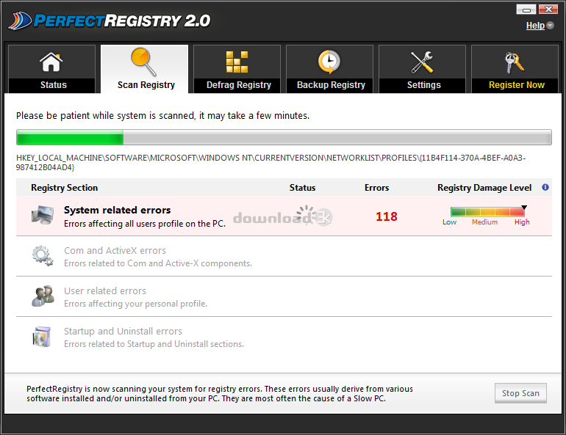Open the Backup Registry tab label
The height and width of the screenshot is (435, 566).
[331, 85]
